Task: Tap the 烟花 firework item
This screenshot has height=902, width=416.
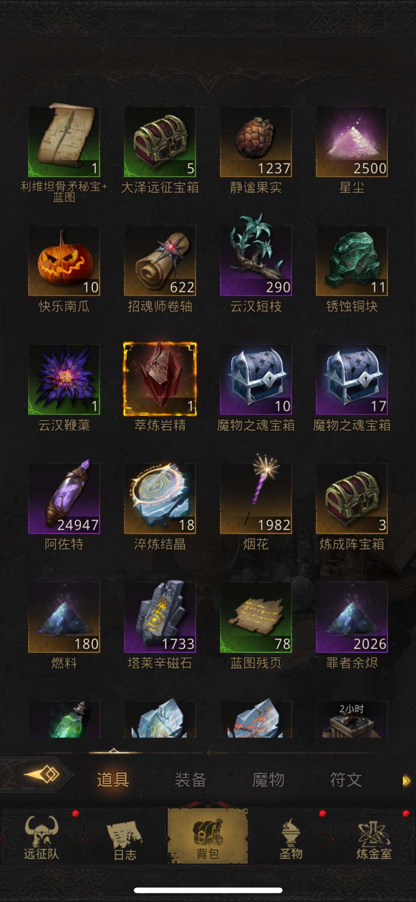Action: (x=256, y=498)
